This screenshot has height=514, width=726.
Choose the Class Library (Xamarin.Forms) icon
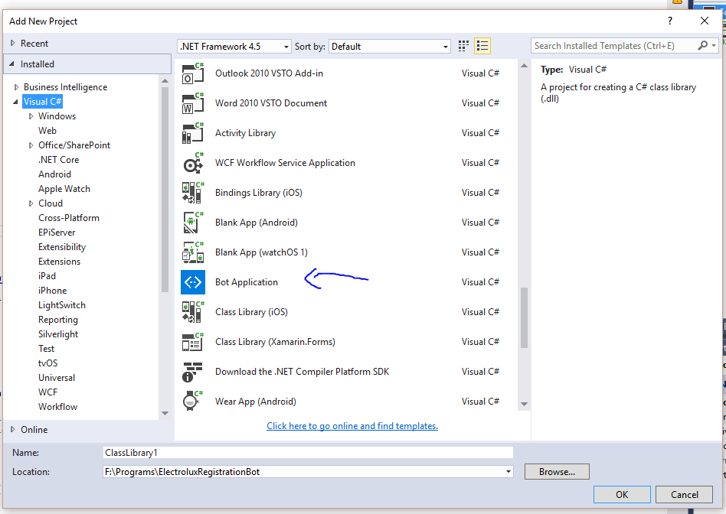193,342
